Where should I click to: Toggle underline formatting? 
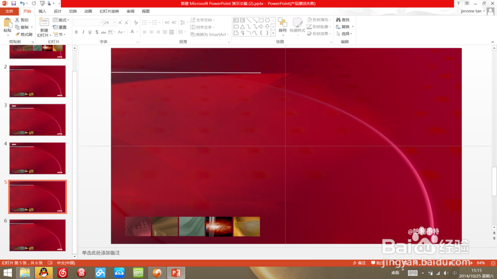[x=89, y=32]
